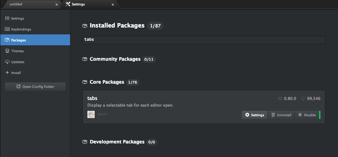Open Settings for the tabs package
This screenshot has height=157, width=338.
coord(255,115)
